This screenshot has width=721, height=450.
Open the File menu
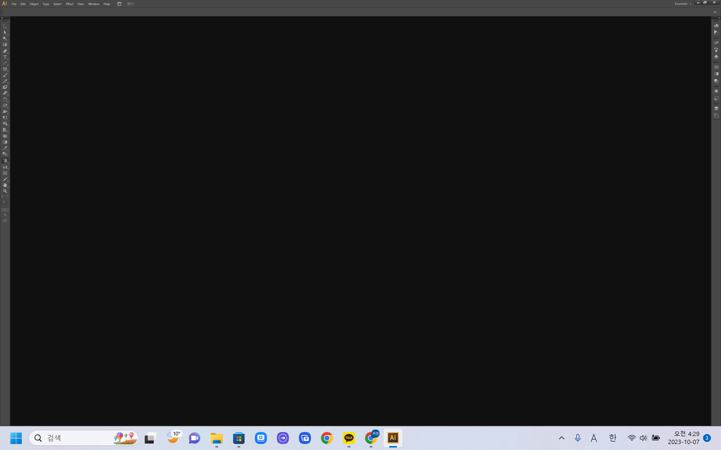[x=14, y=4]
